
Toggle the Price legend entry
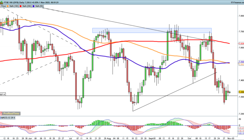[5, 6]
